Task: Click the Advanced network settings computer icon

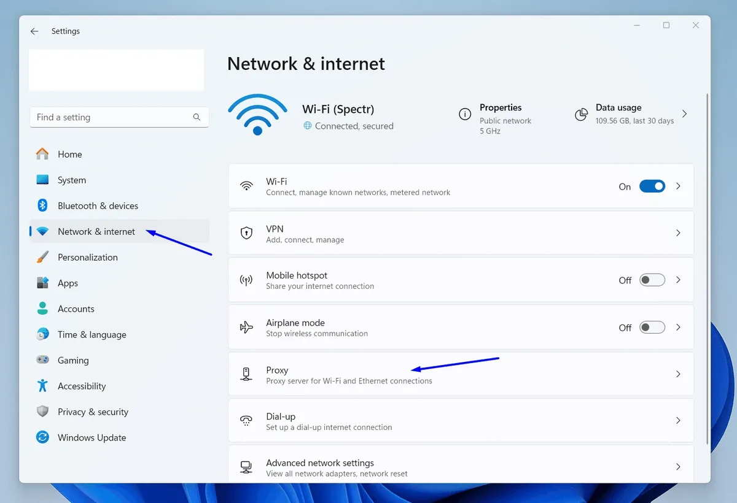Action: tap(246, 467)
